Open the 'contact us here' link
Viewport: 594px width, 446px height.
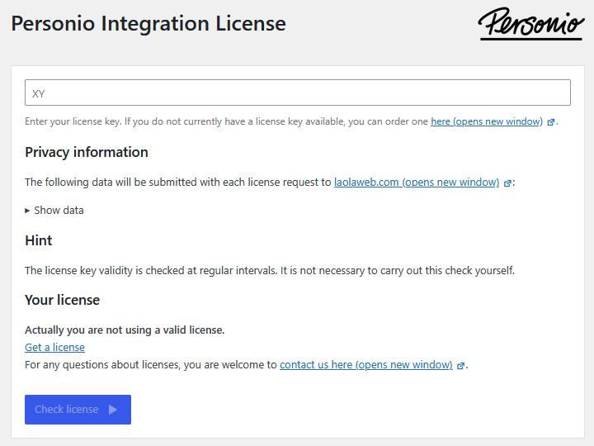pyautogui.click(x=365, y=364)
